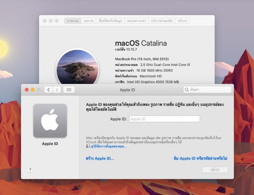Screen dimensions: 254x195
Task: Click the Macintosh HD startup disk text
Action: pyautogui.click(x=150, y=76)
